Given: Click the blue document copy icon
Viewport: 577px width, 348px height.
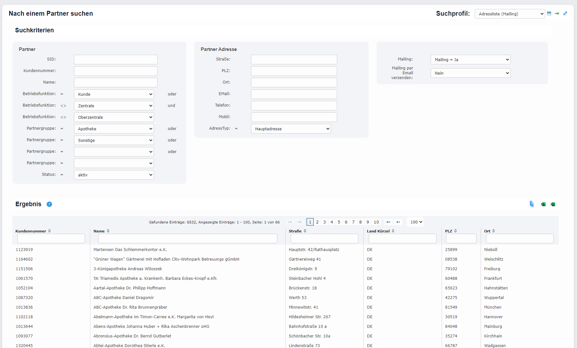Looking at the screenshot, I should (x=532, y=204).
